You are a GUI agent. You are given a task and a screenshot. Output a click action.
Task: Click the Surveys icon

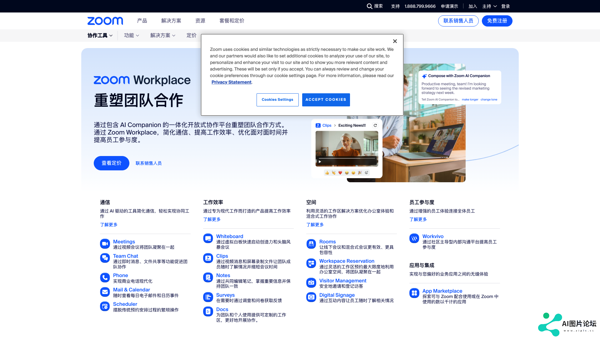208,297
